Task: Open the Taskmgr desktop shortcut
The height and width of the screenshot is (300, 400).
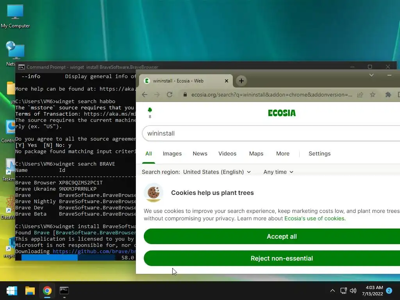Action: click(10, 170)
